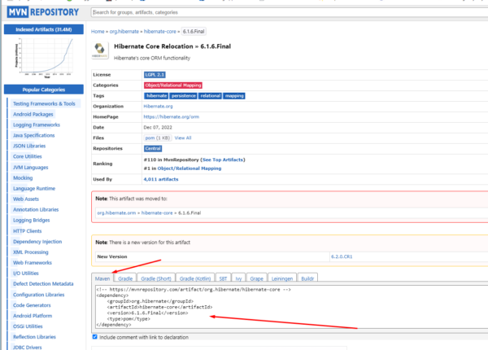Open the 4,011 artifacts used-by link
488x350 pixels.
(161, 179)
